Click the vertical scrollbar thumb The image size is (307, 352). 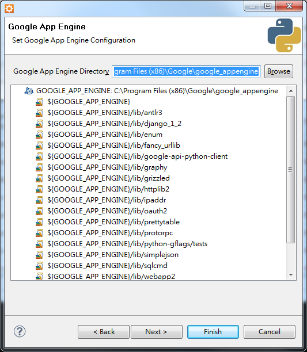[291, 170]
